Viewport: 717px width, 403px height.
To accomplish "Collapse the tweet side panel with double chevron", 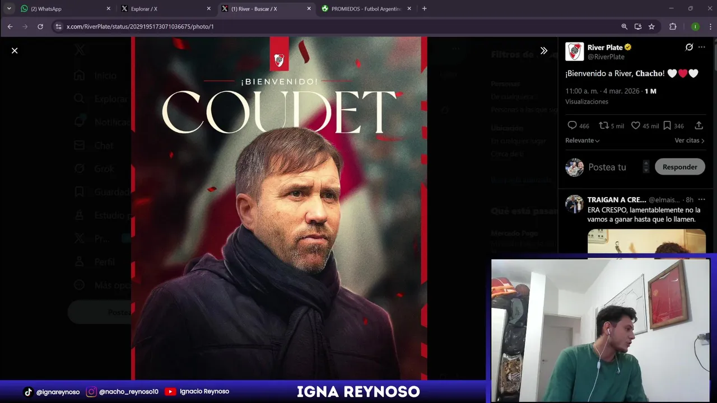I will [543, 50].
